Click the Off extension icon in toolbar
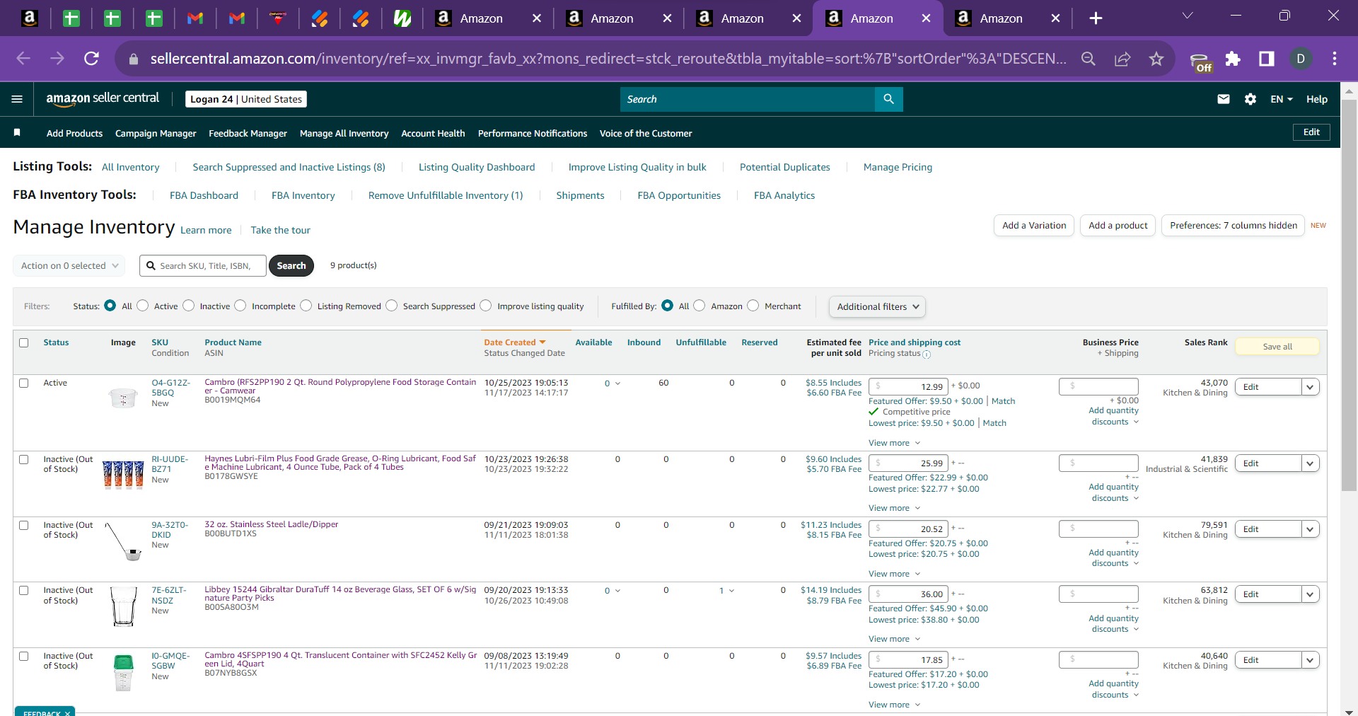The height and width of the screenshot is (716, 1358). point(1200,62)
